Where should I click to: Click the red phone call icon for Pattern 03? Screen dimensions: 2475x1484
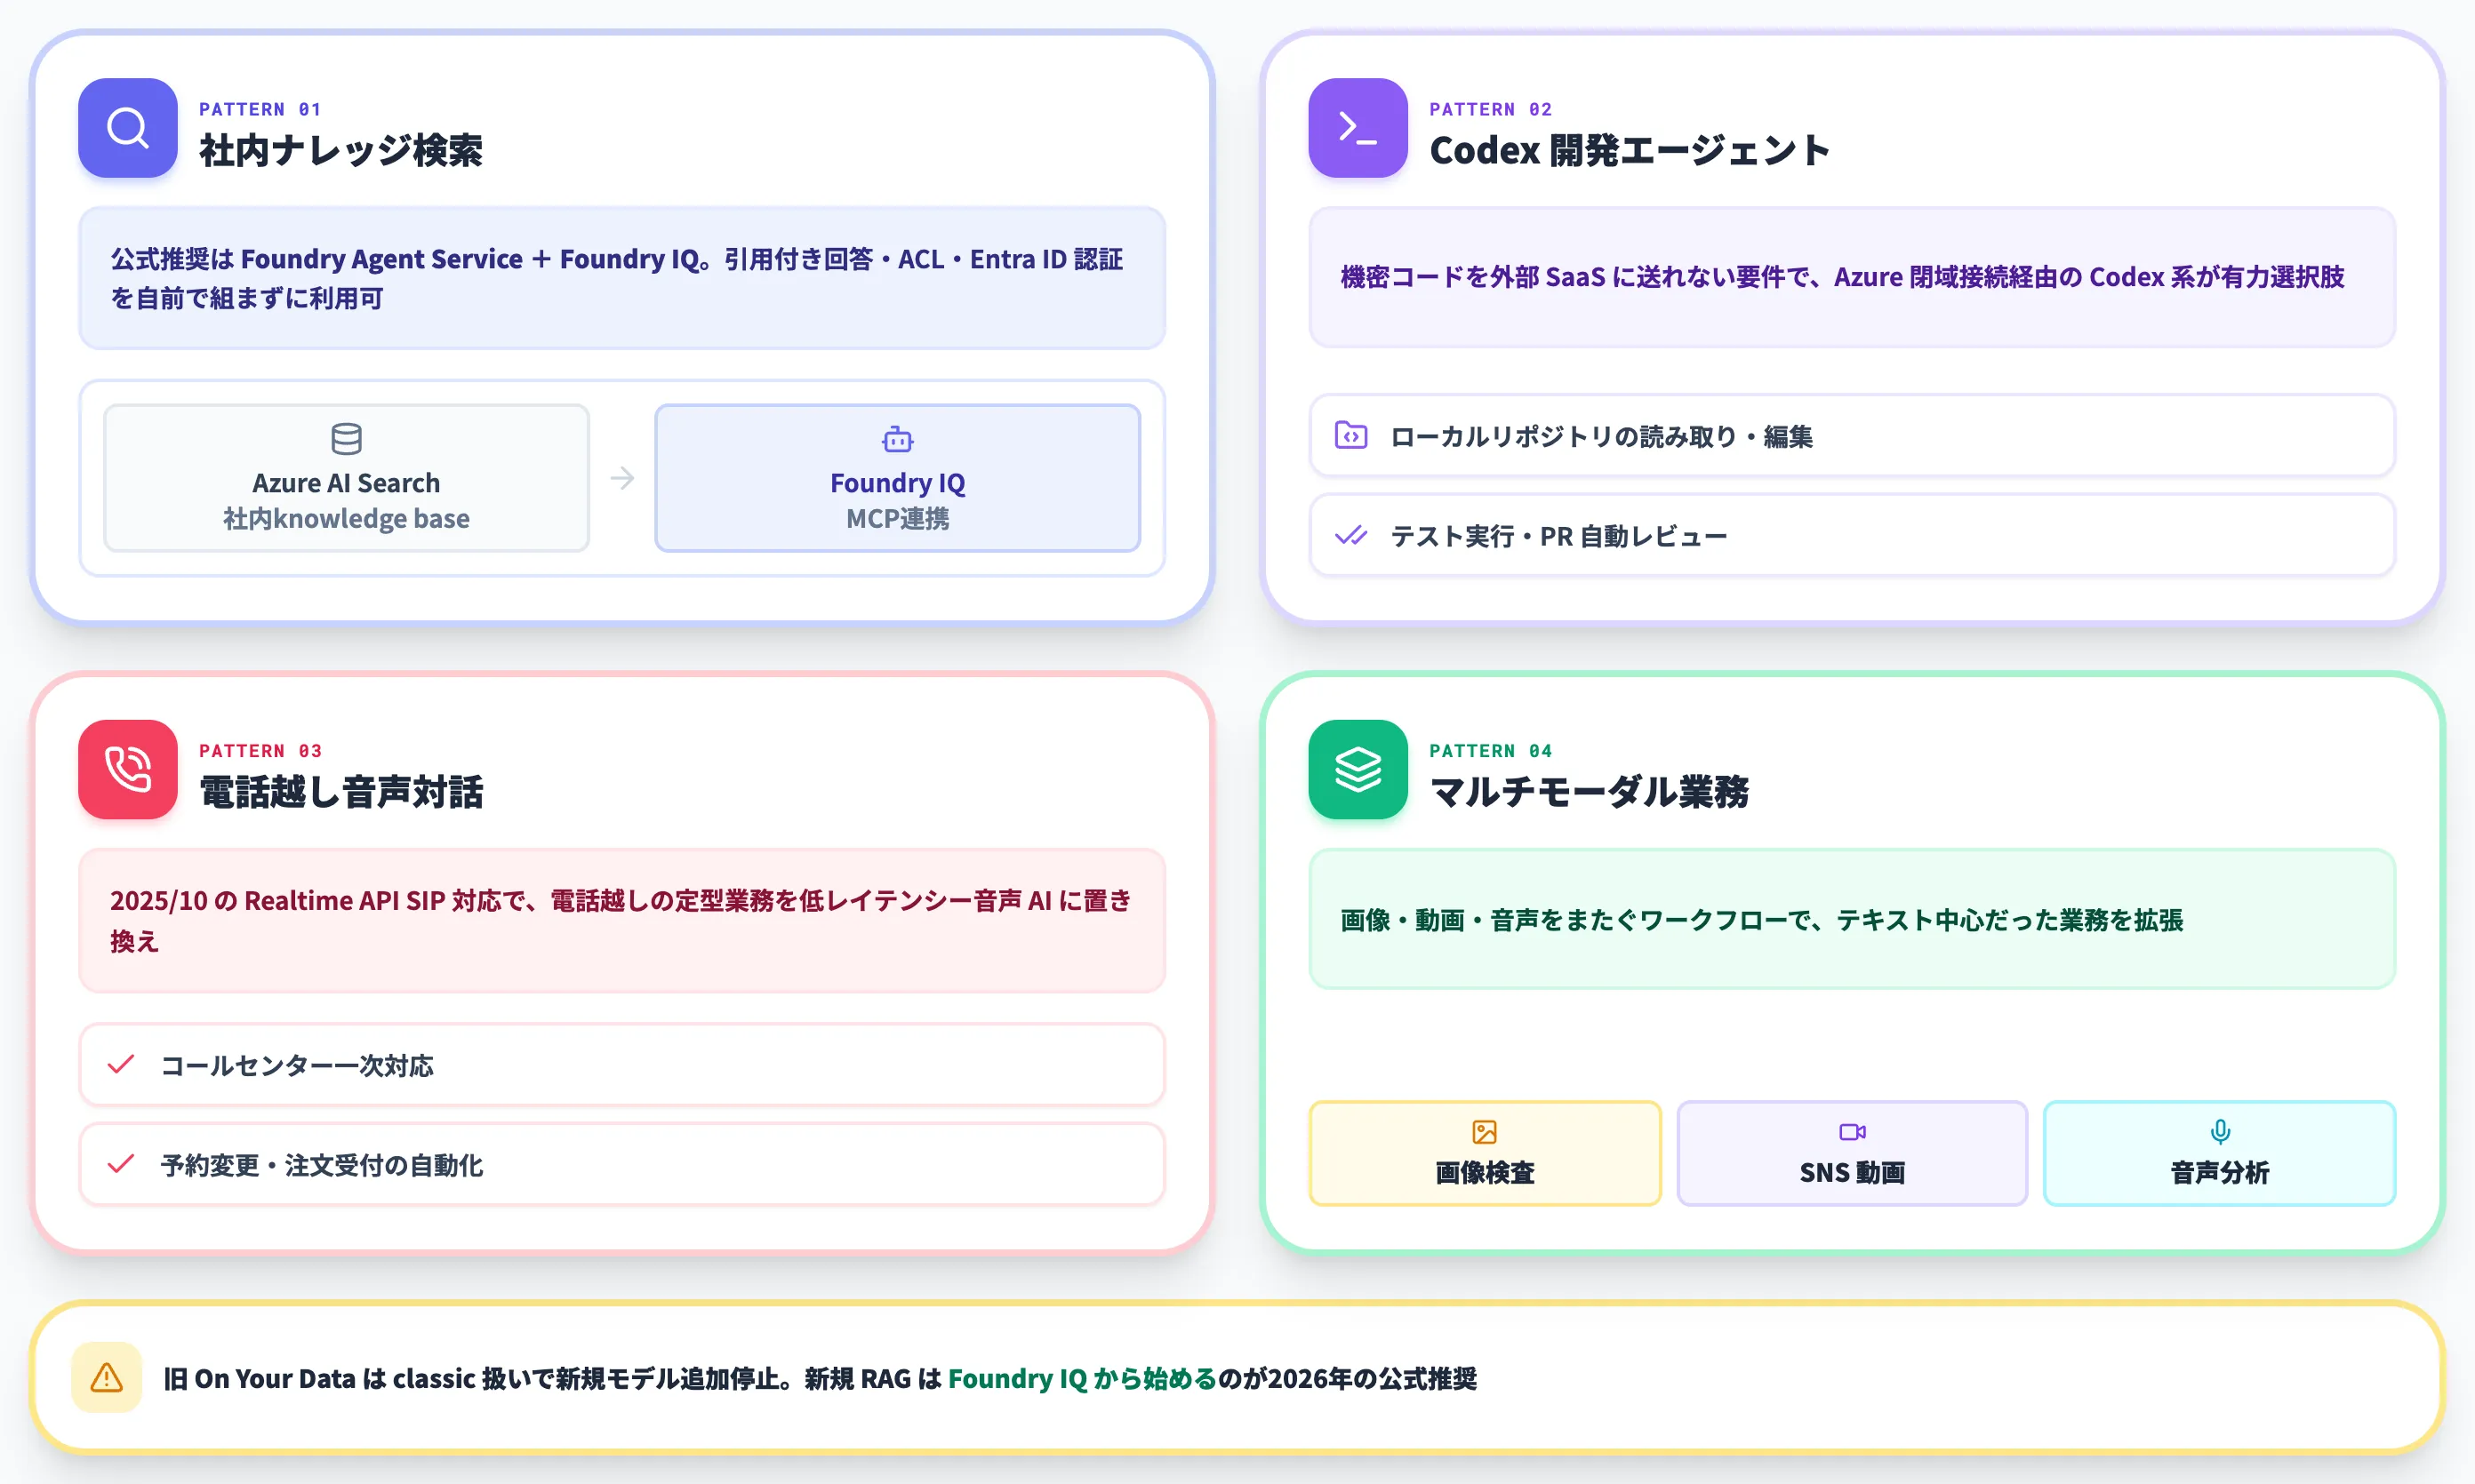(x=128, y=769)
